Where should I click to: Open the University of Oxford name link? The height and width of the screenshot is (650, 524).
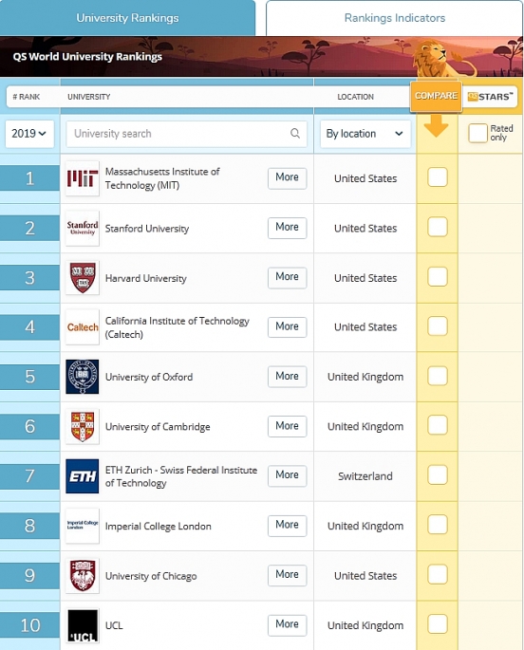click(149, 377)
